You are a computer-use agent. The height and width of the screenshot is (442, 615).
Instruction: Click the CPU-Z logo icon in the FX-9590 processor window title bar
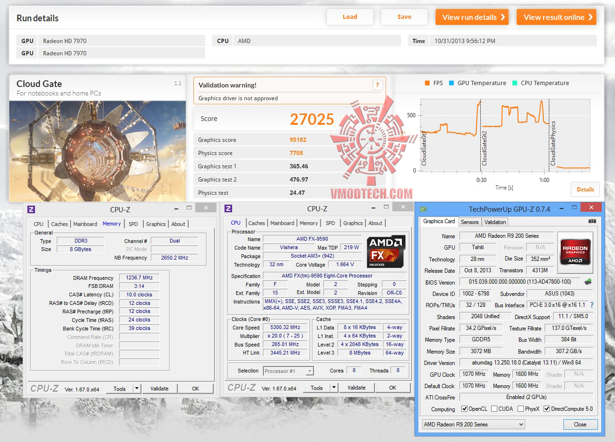pyautogui.click(x=228, y=208)
